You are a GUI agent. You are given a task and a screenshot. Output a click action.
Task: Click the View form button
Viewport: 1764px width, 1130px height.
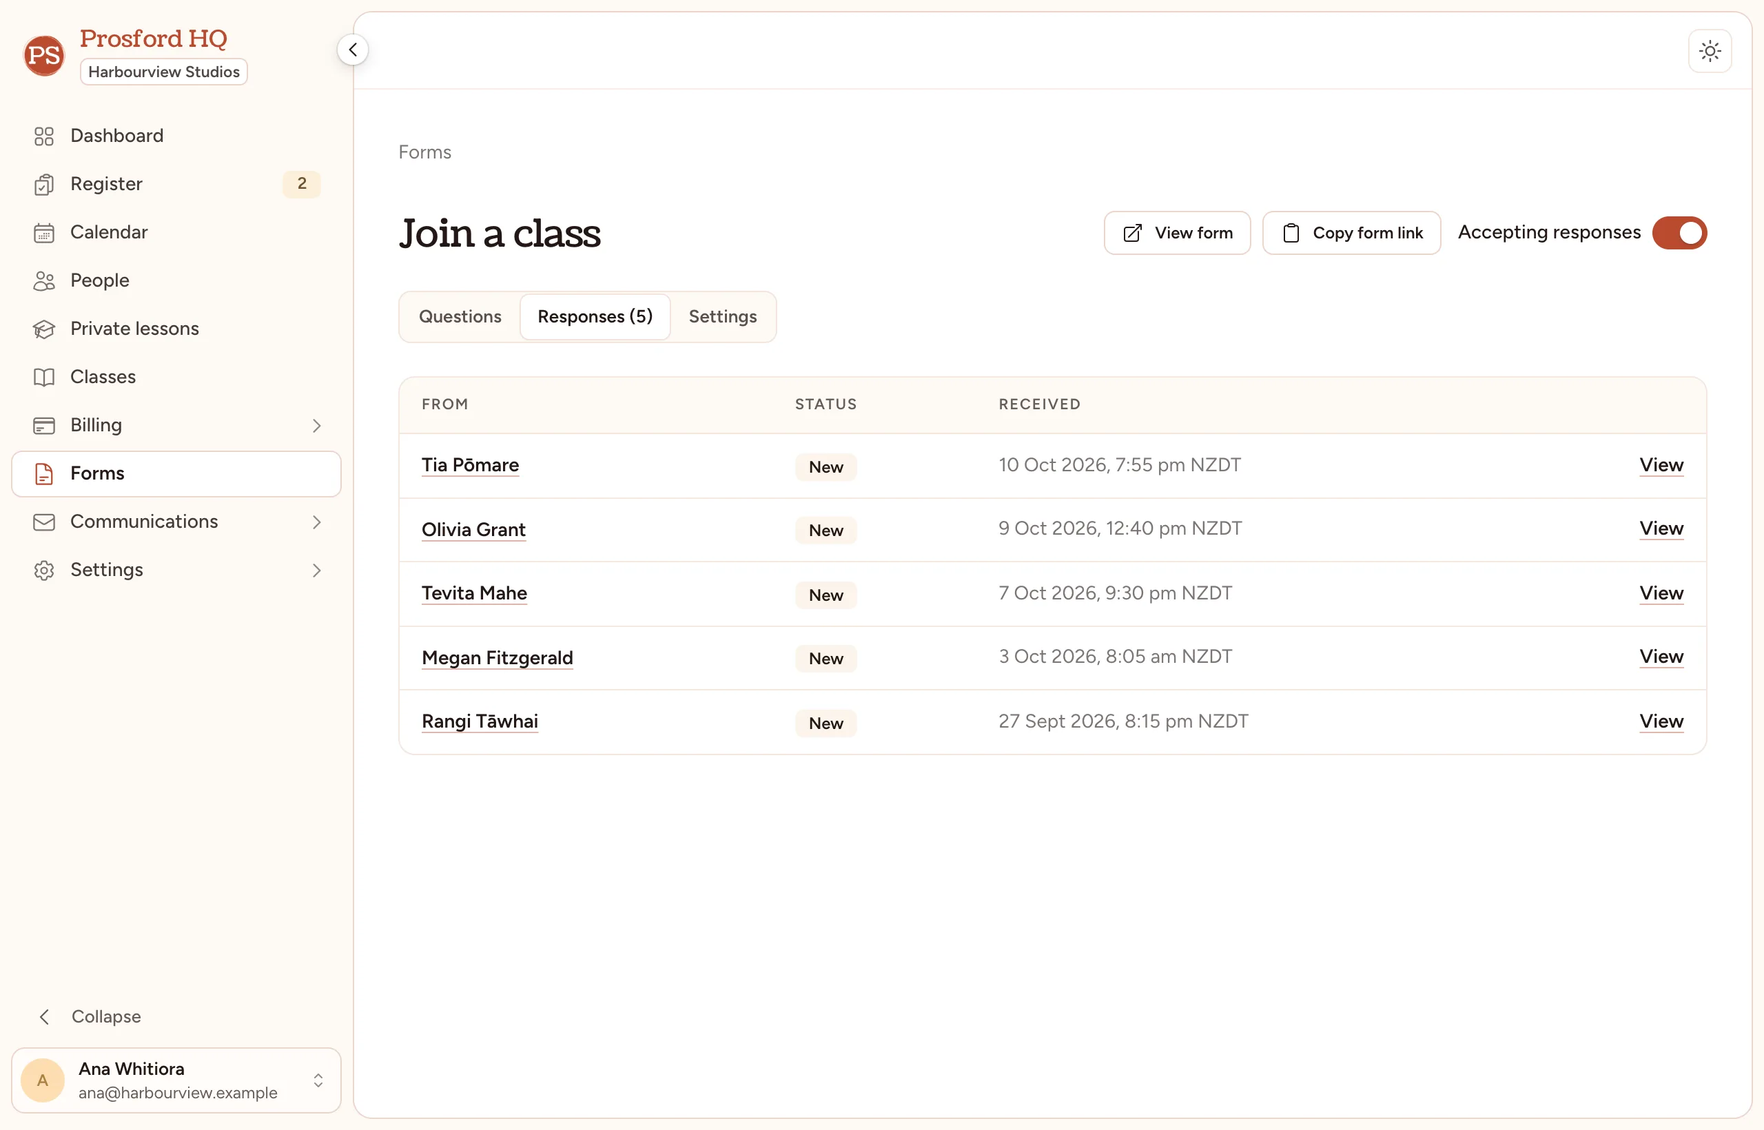click(x=1177, y=234)
